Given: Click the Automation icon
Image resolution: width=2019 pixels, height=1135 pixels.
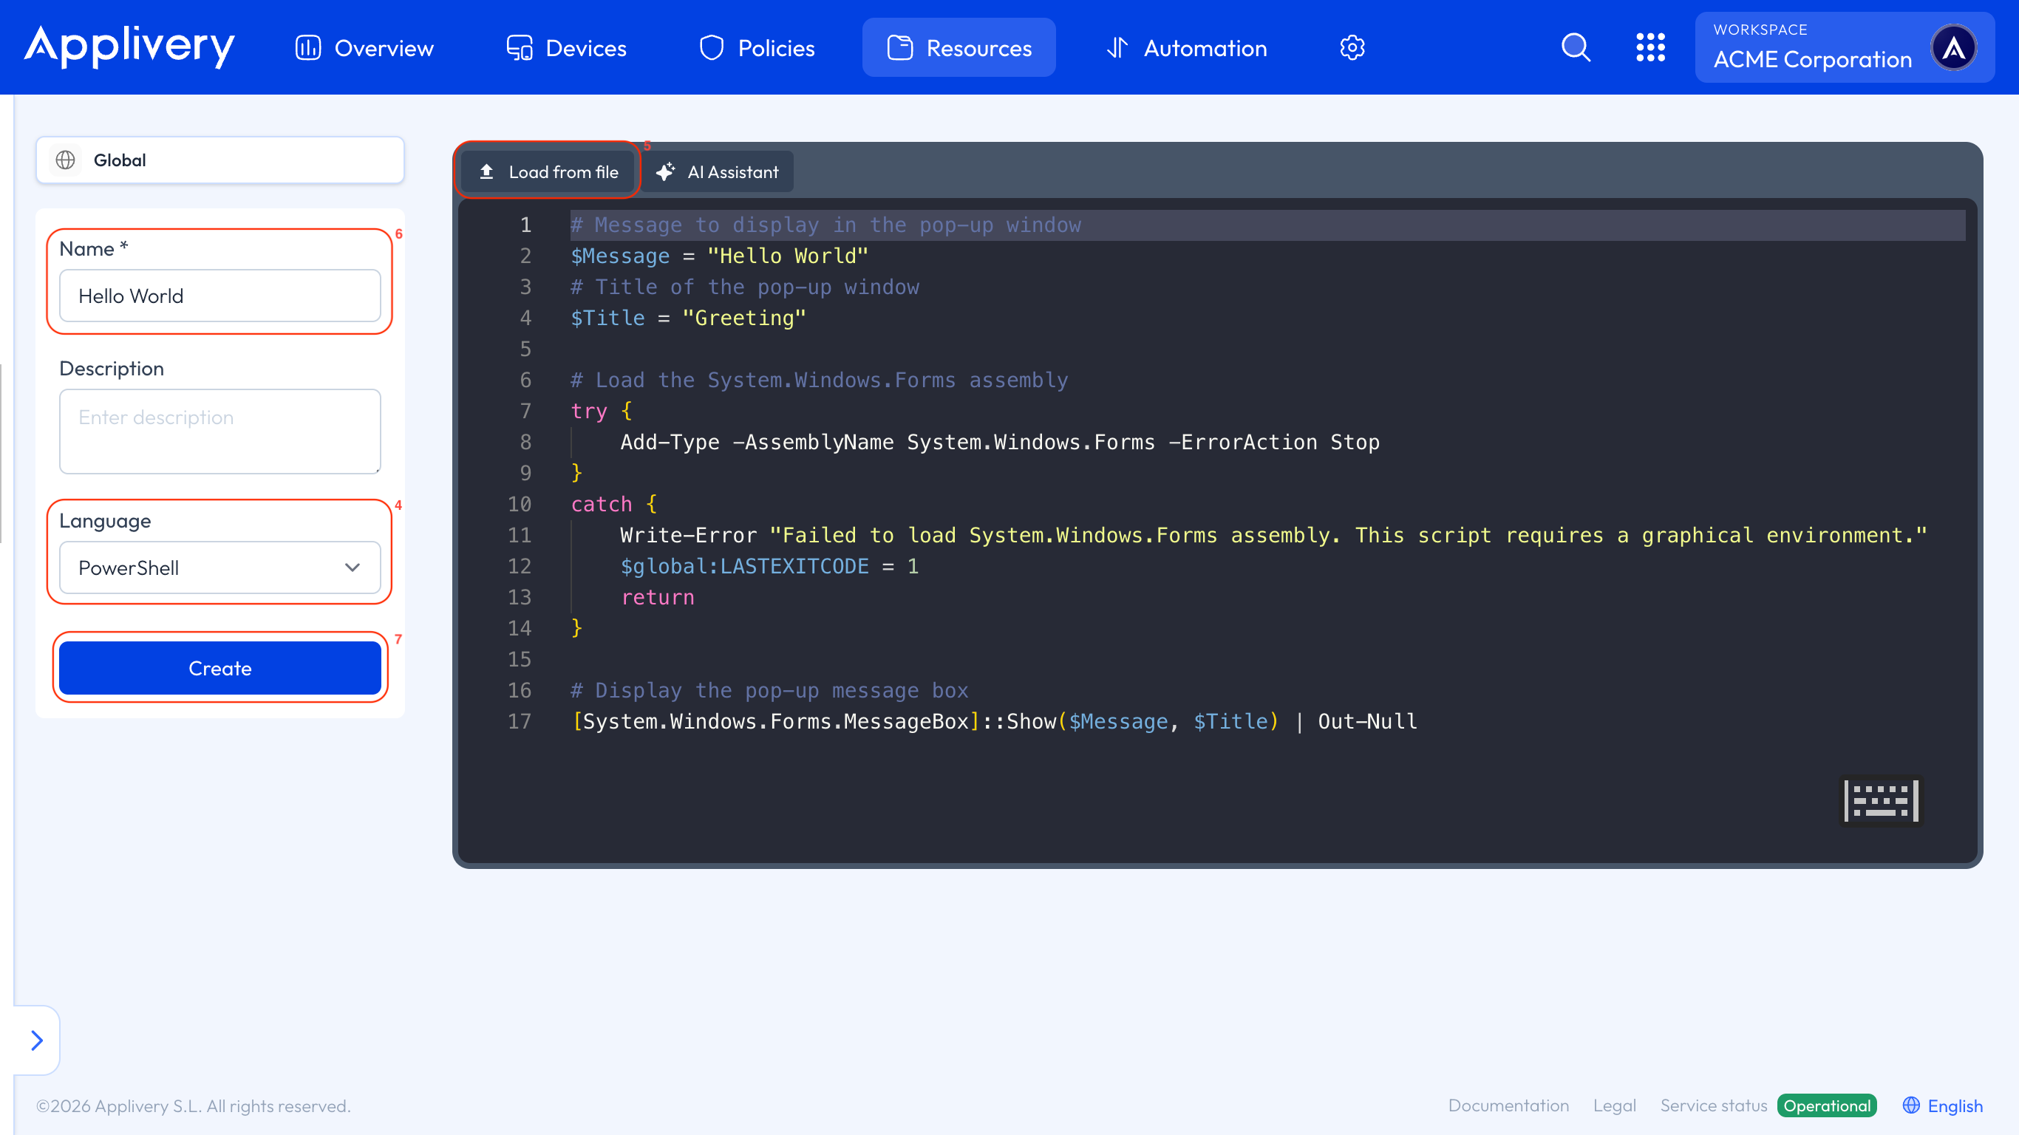Looking at the screenshot, I should (x=1118, y=47).
